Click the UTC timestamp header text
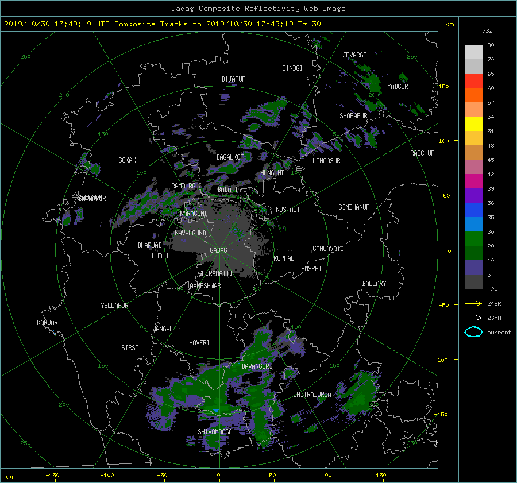517x483 pixels. pos(162,24)
